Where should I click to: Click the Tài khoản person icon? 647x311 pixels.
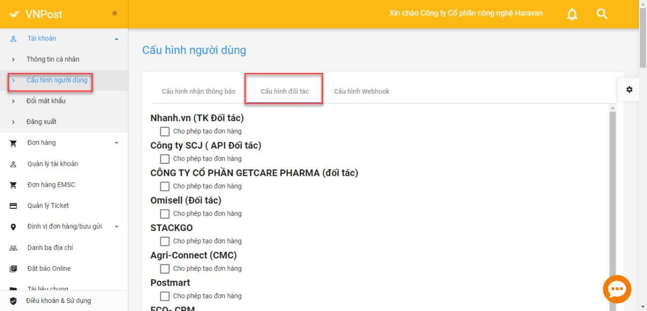[14, 38]
